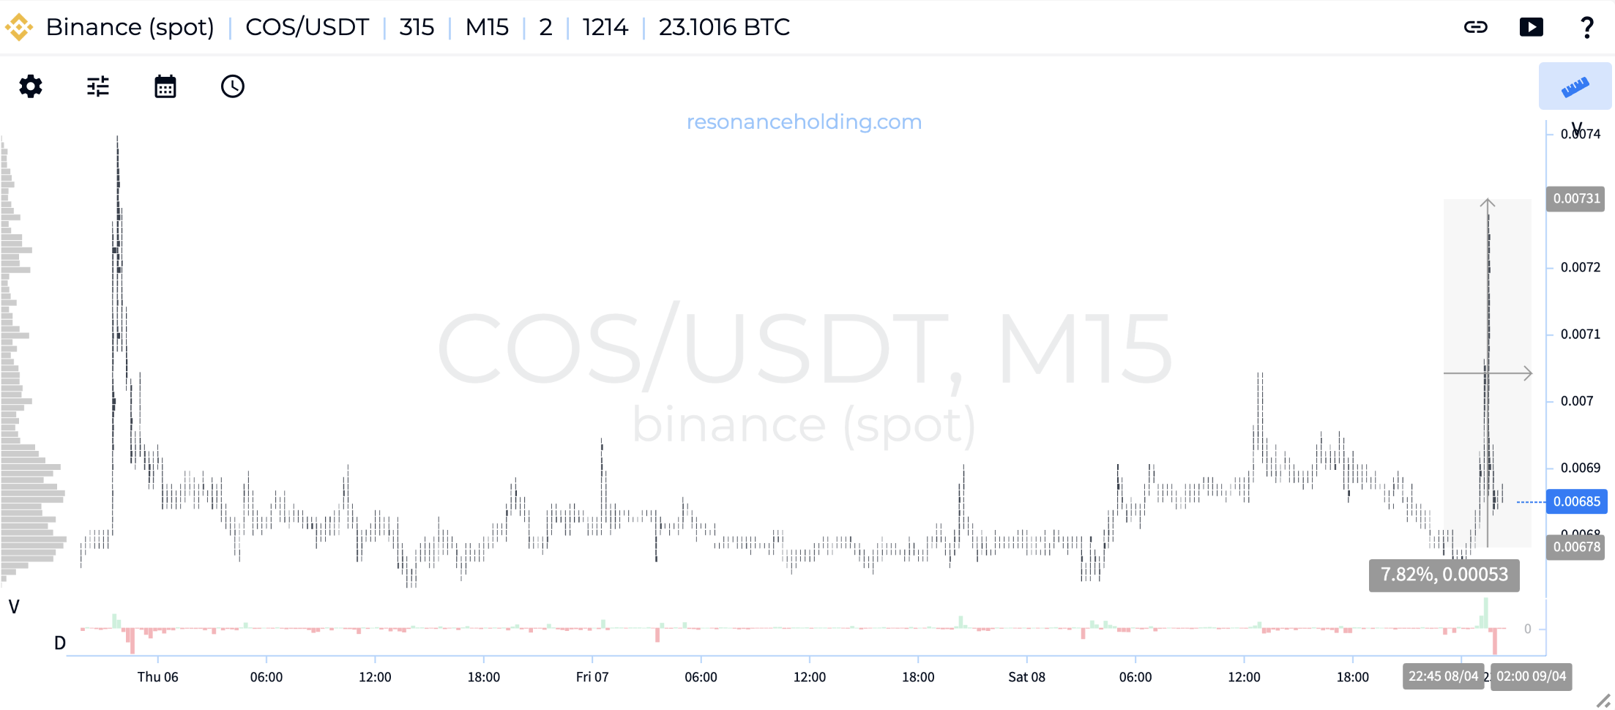
Task: Toggle the D delta indicator label
Action: [60, 643]
